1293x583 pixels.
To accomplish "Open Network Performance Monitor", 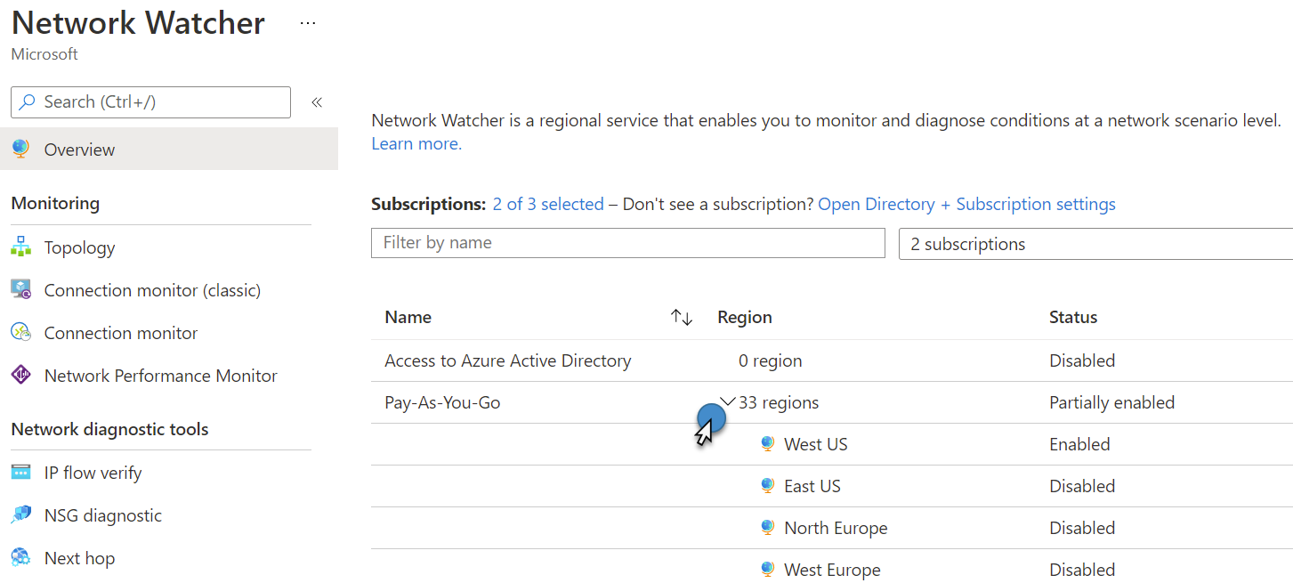I will [160, 375].
